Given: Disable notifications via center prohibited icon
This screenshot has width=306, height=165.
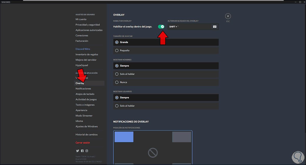Looking at the screenshot, I should pyautogui.click(x=153, y=153).
